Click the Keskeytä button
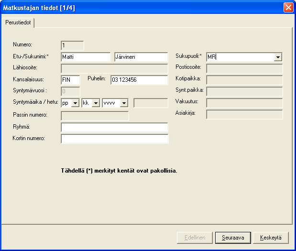 click(271, 238)
